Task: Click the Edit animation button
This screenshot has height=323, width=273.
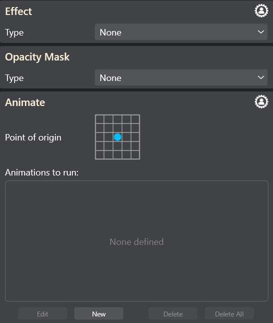Action: coord(42,313)
